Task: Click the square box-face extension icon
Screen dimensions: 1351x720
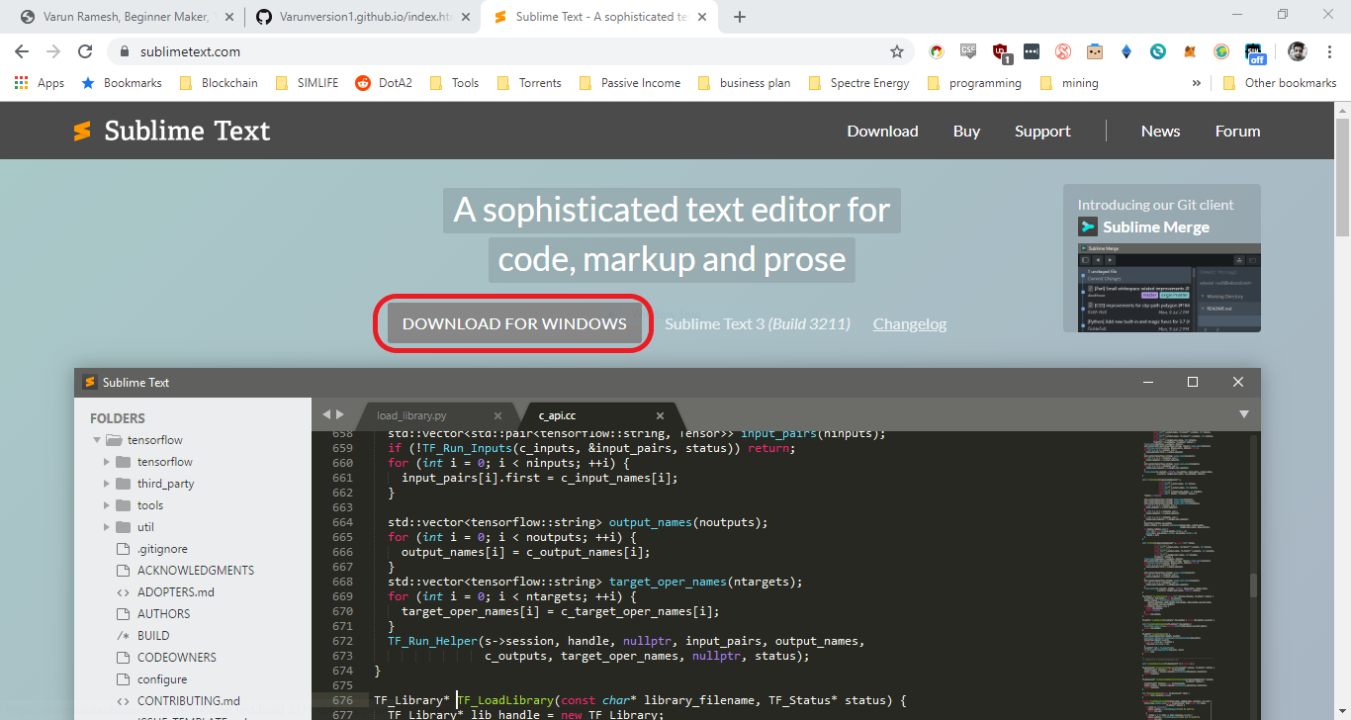Action: (x=1094, y=51)
